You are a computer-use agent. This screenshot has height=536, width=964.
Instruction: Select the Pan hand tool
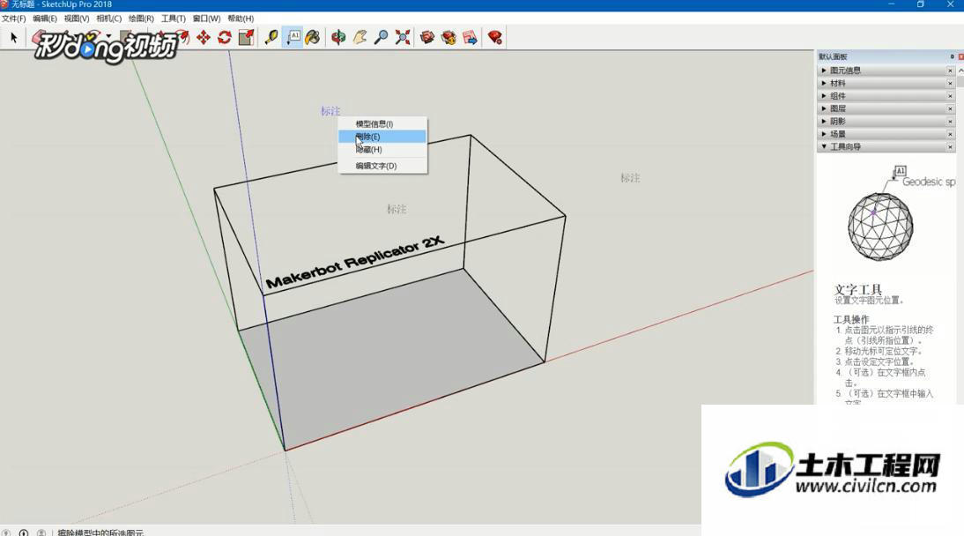tap(360, 38)
